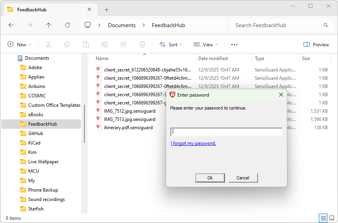The height and width of the screenshot is (223, 338).
Task: Expand the Sort options dropdown
Action: tap(171, 45)
